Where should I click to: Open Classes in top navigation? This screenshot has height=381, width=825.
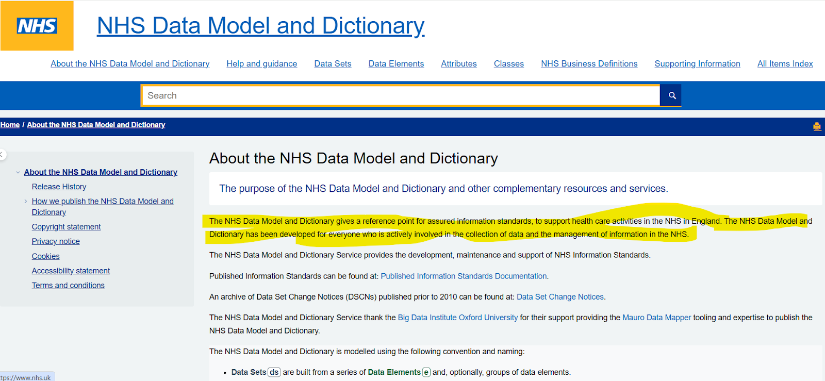509,64
